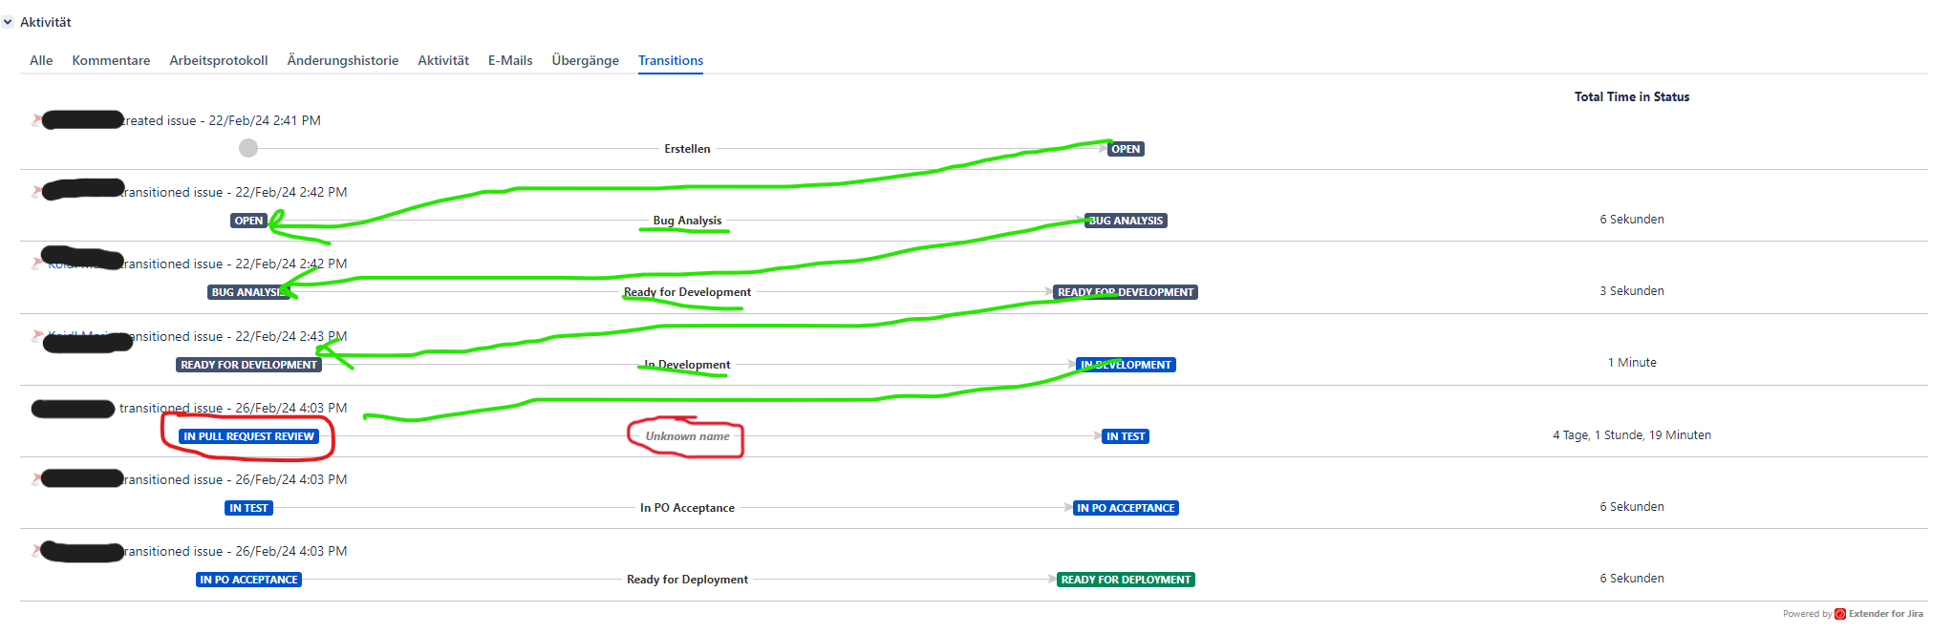The image size is (1953, 634).
Task: Click the IN DEVELOPMENT target status badge
Action: [1126, 365]
